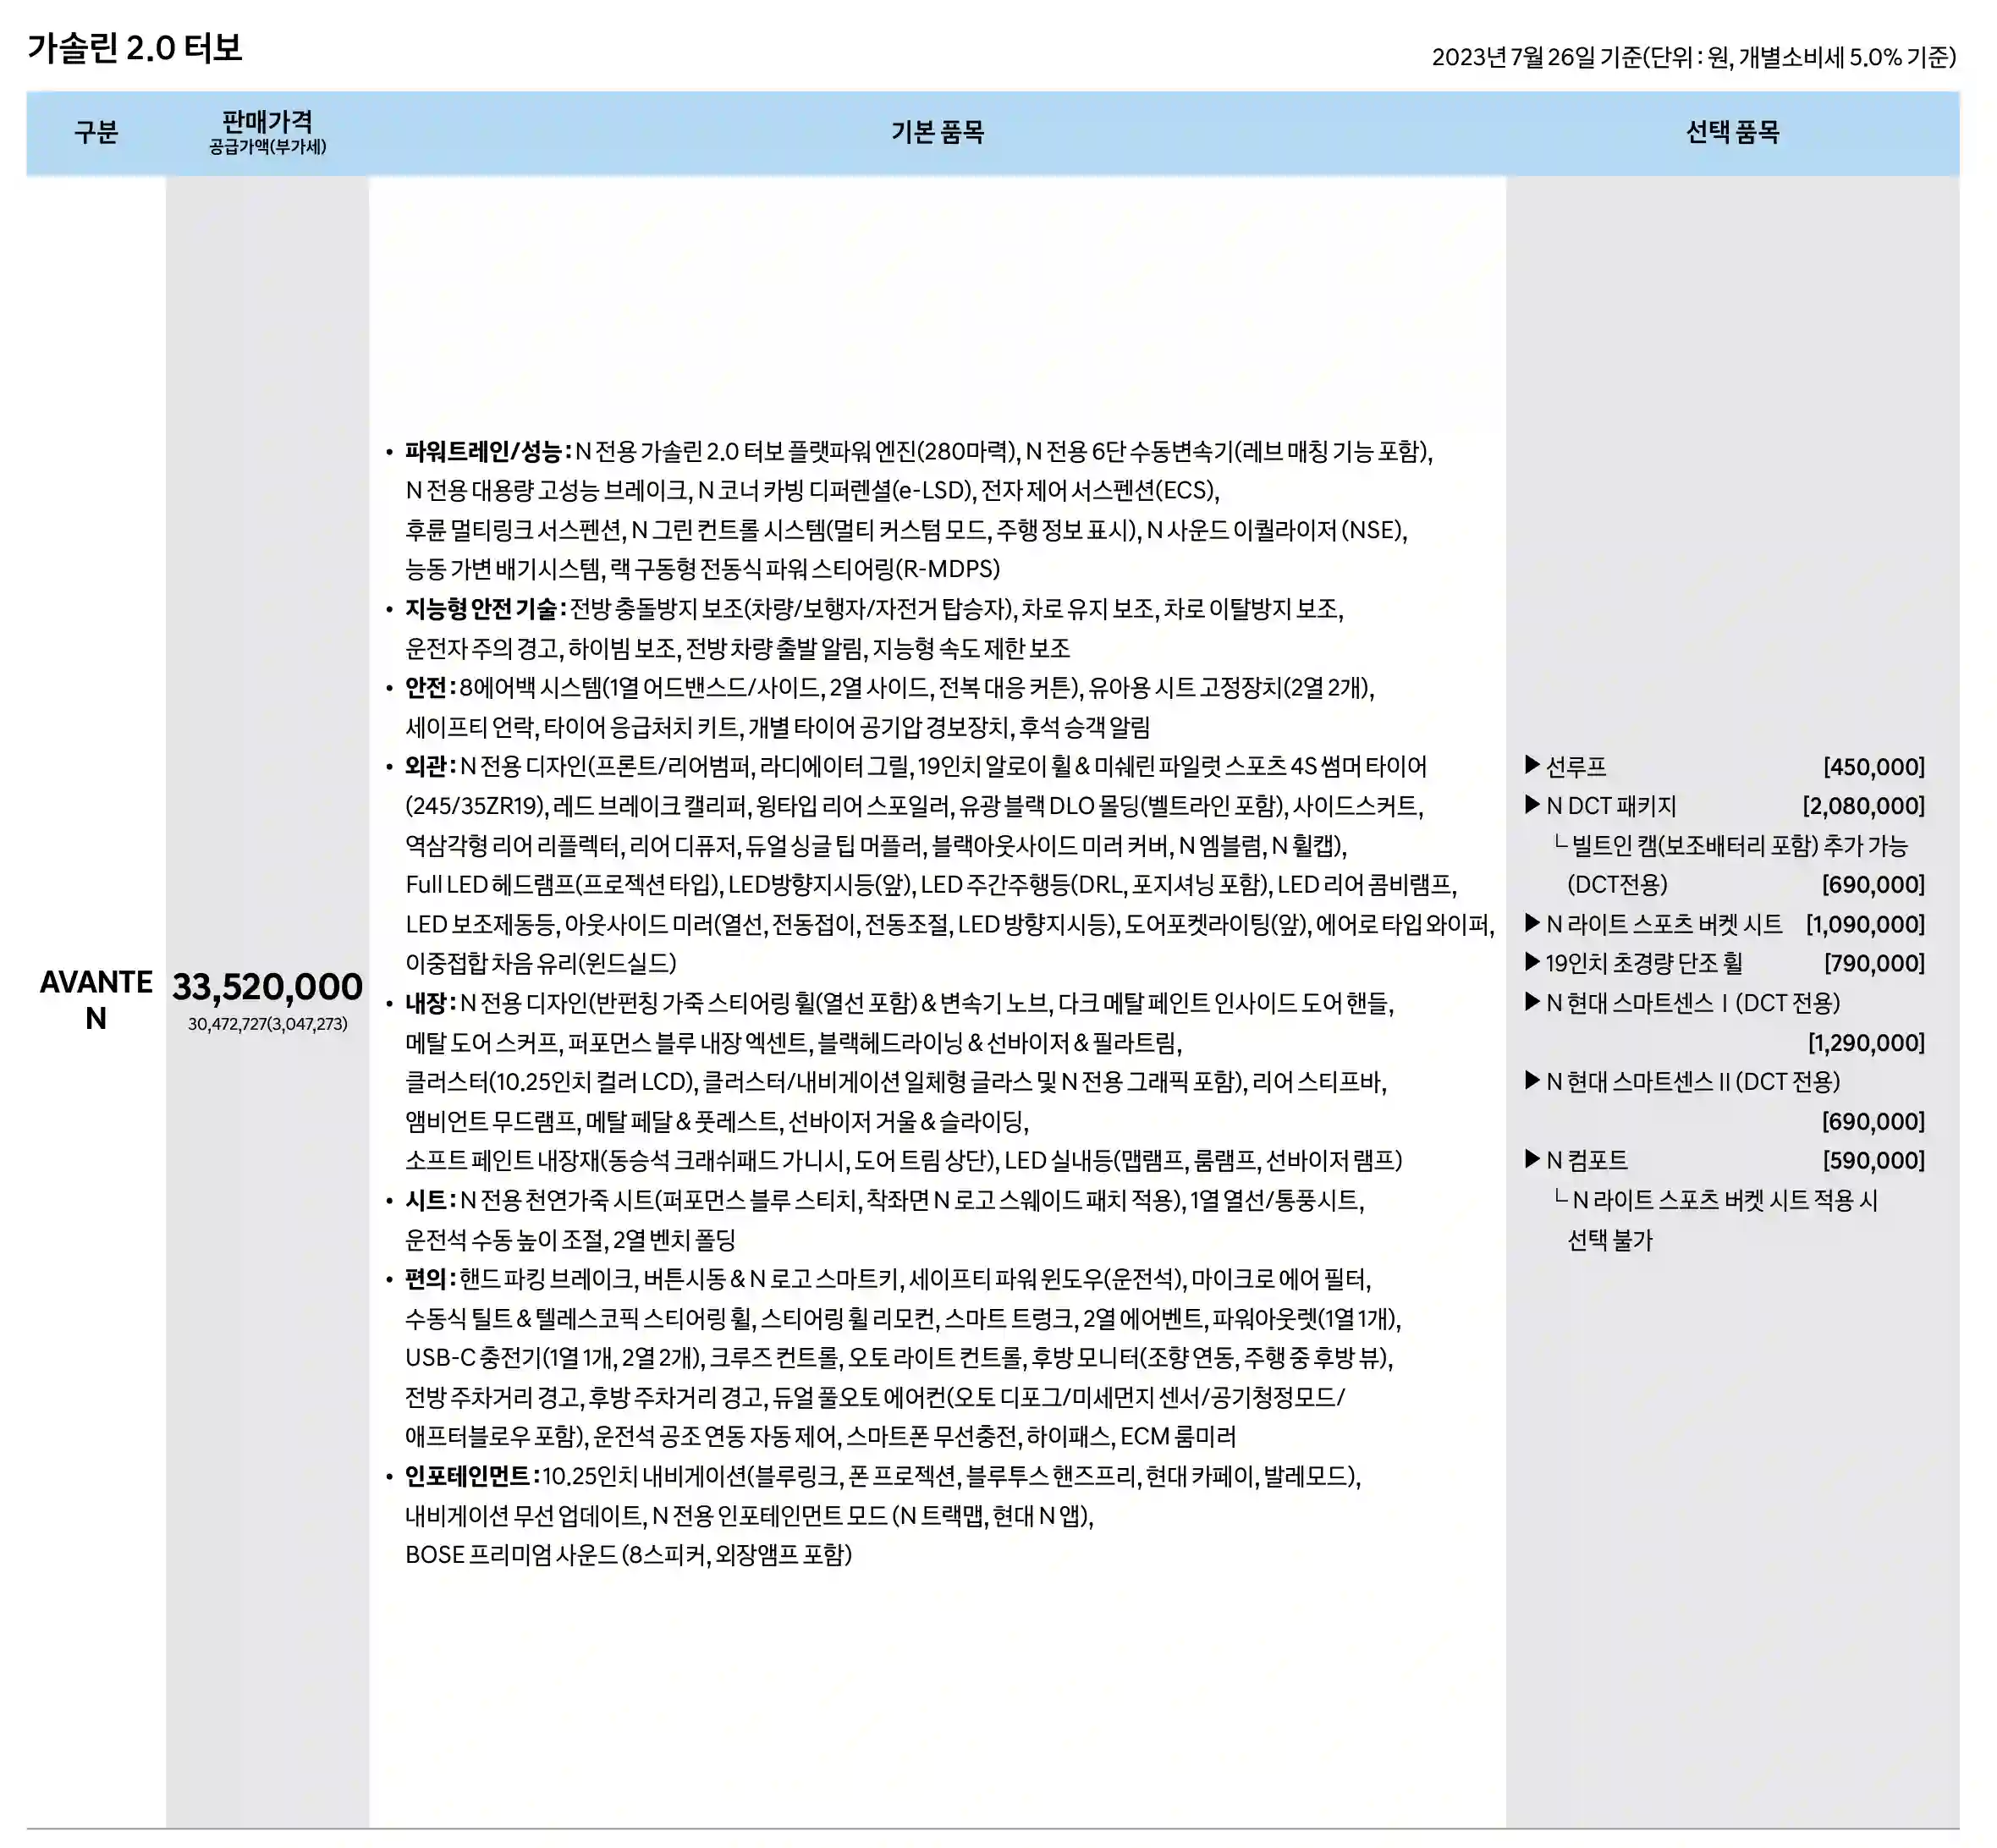Click the (DCT전용) text
This screenshot has height=1848, width=1997.
point(1617,885)
